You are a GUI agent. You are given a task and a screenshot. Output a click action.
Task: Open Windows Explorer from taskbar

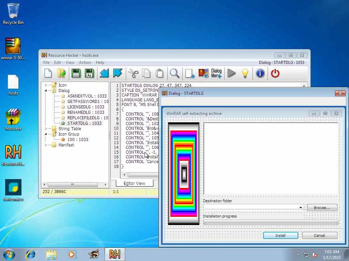click(x=51, y=254)
